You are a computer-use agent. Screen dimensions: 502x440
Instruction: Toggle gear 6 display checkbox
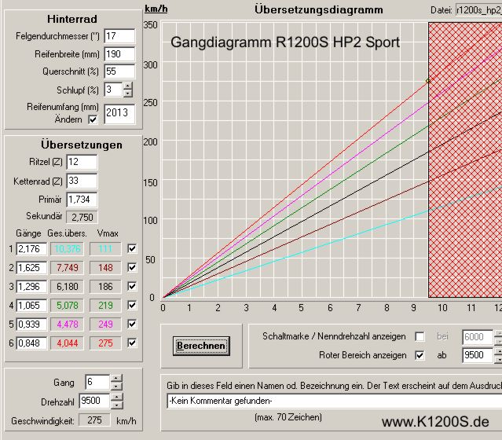(x=132, y=343)
